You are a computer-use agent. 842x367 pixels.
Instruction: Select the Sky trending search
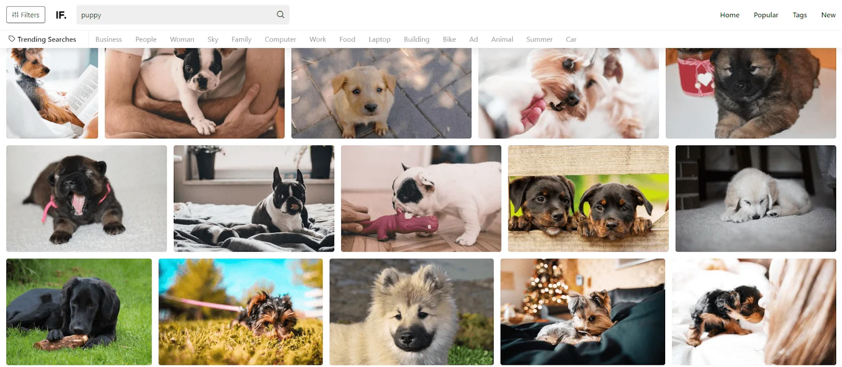pyautogui.click(x=213, y=39)
